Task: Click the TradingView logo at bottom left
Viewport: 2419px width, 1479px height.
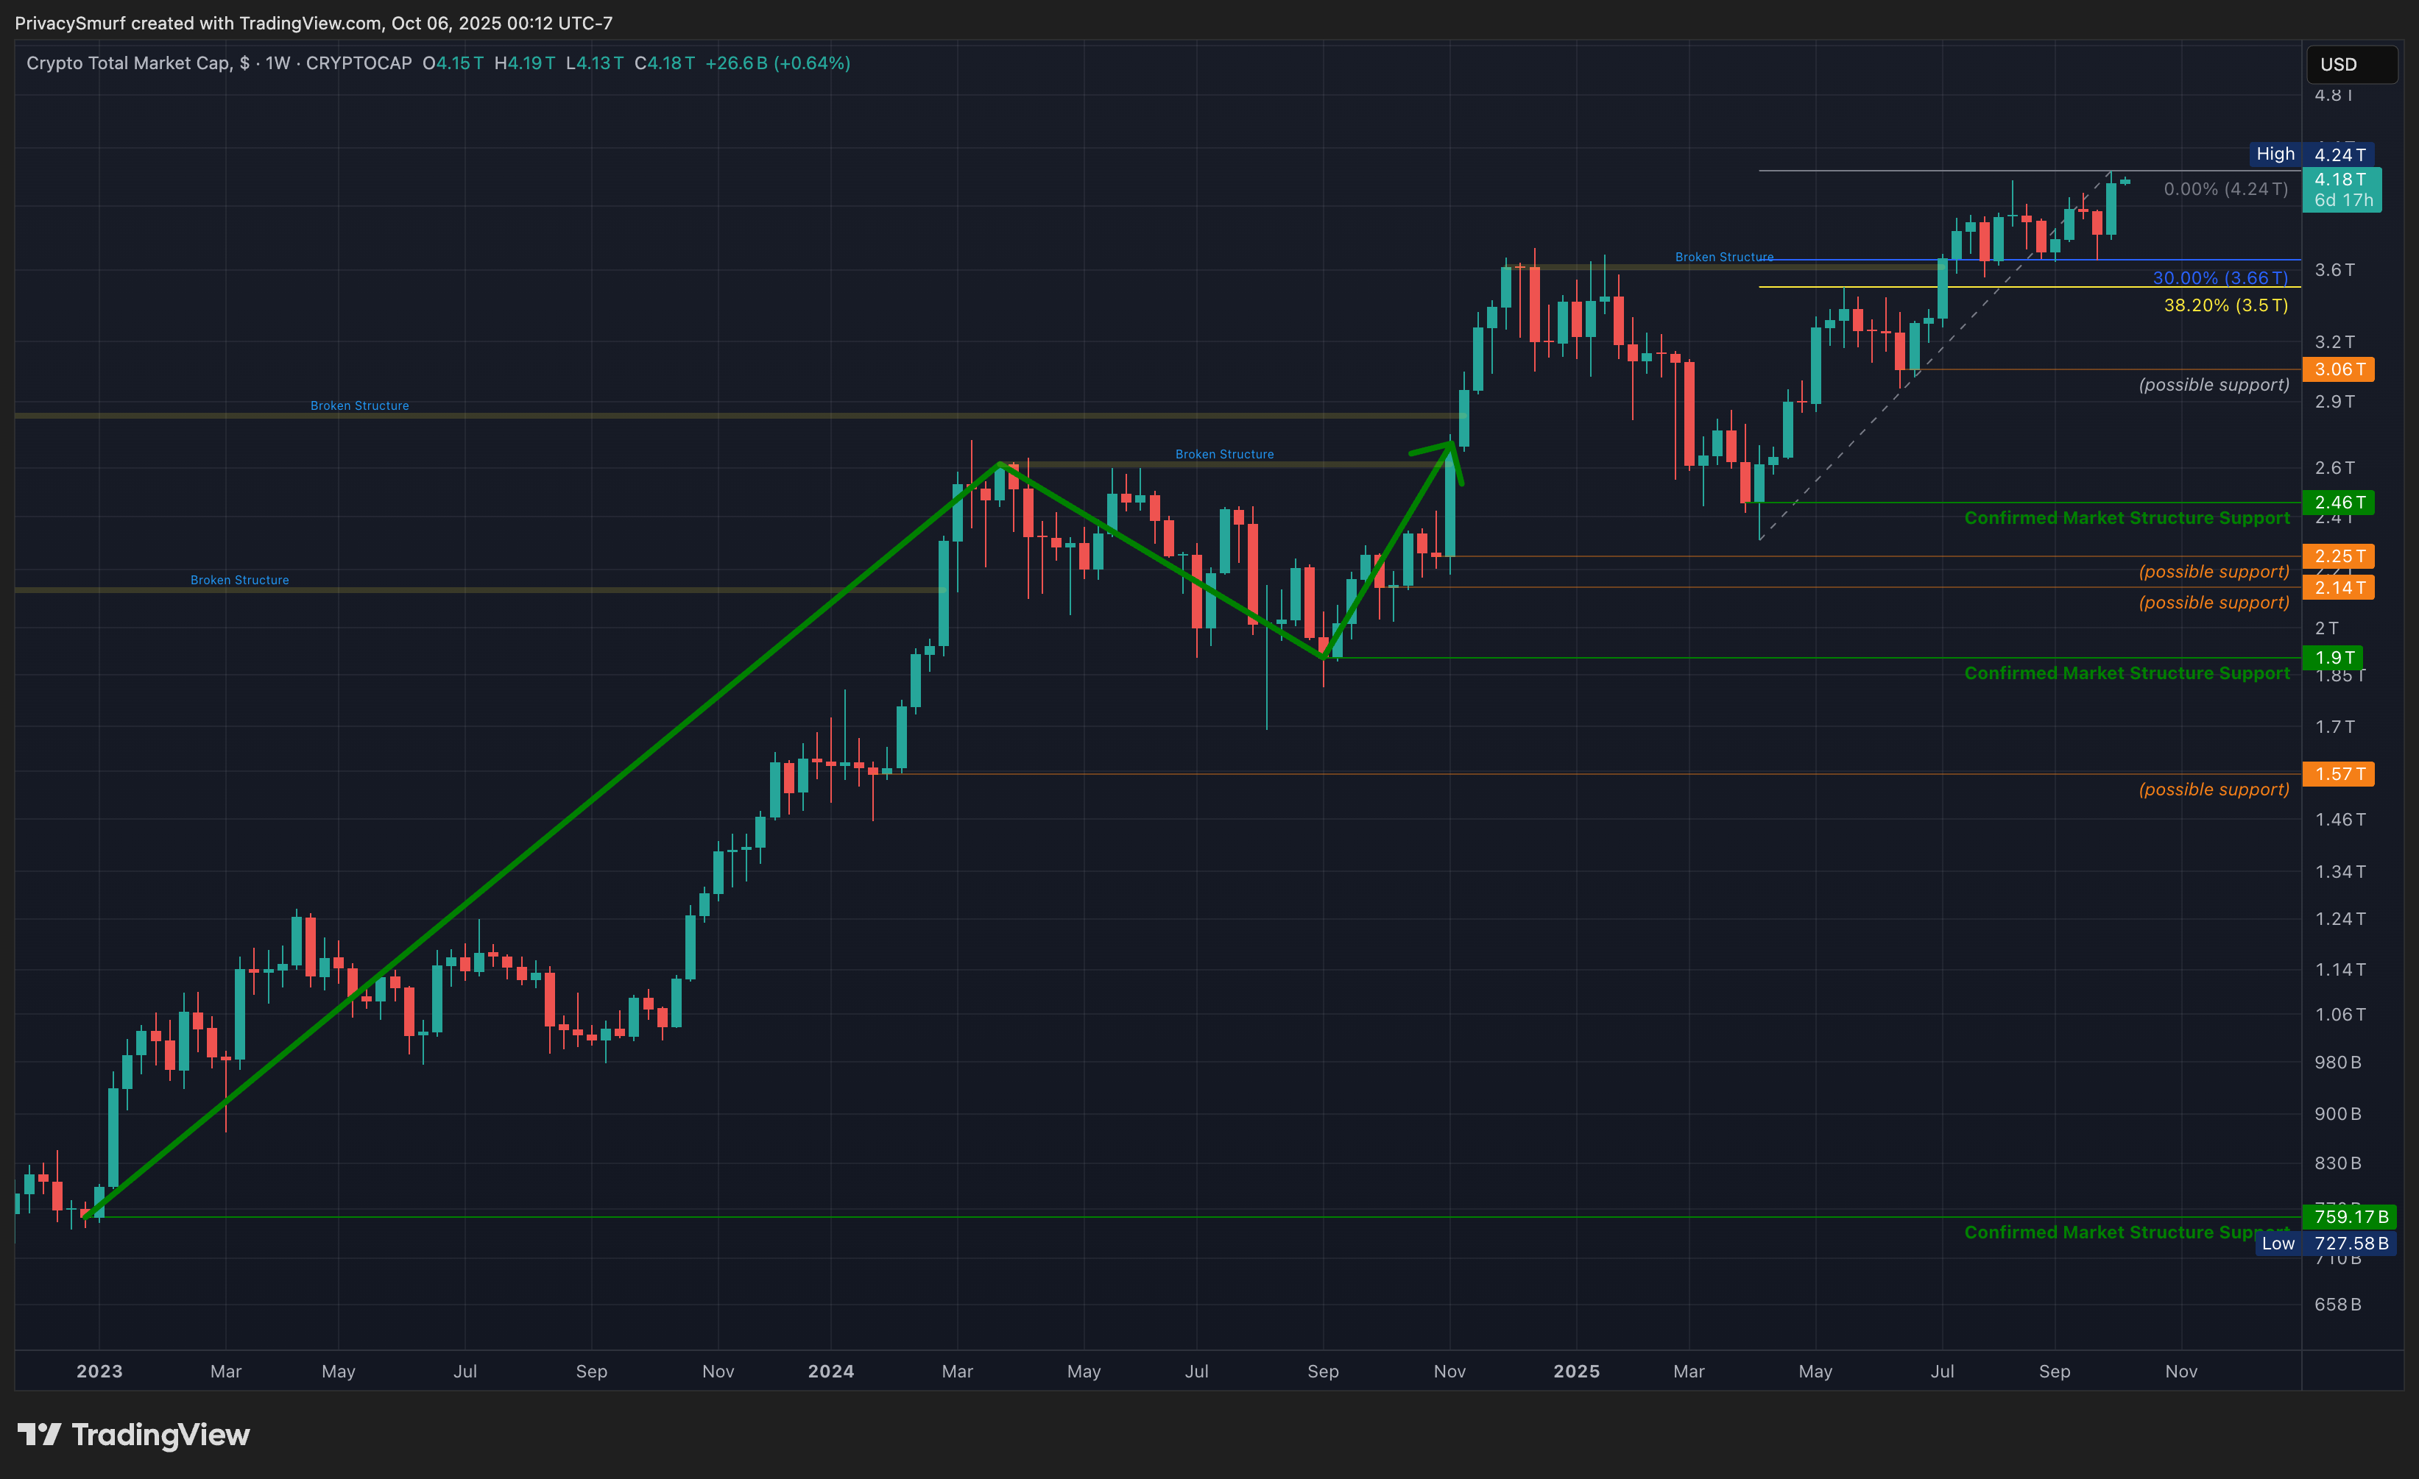Action: click(x=133, y=1435)
